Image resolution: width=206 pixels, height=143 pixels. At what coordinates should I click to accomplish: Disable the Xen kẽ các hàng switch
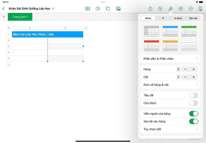[193, 122]
